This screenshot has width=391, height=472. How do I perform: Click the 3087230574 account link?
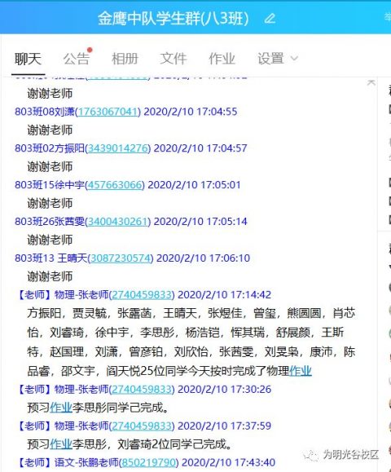pyautogui.click(x=121, y=258)
